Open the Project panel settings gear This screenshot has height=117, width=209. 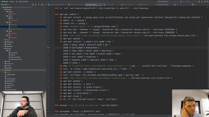click(x=42, y=5)
